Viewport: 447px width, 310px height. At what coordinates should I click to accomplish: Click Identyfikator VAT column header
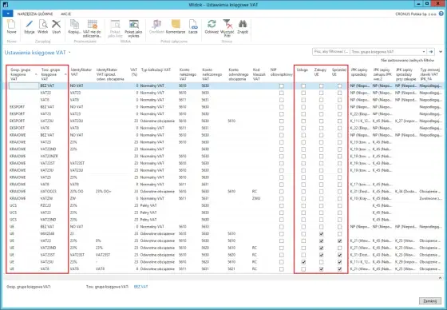pyautogui.click(x=81, y=72)
